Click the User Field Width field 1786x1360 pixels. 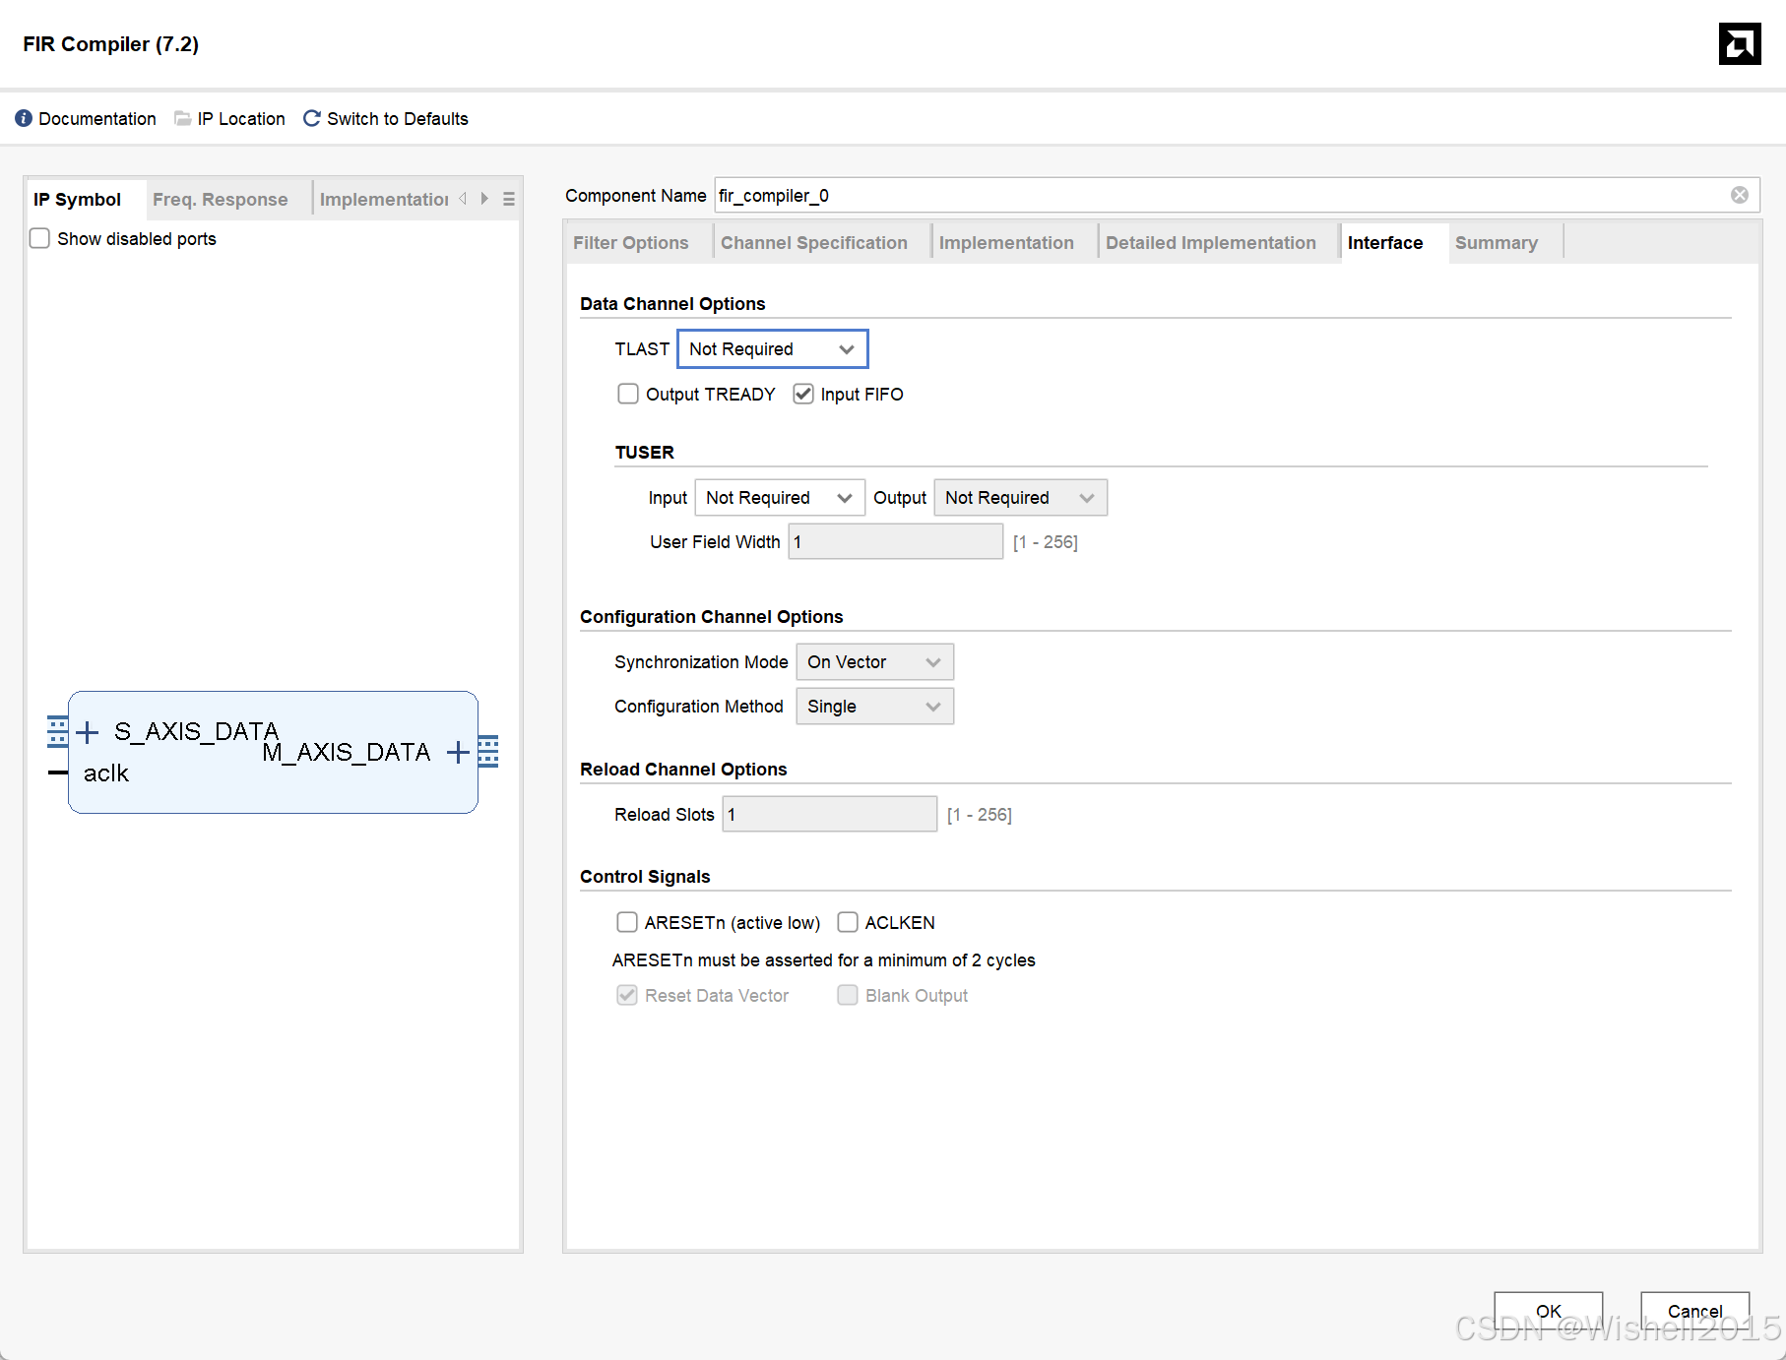pyautogui.click(x=896, y=542)
